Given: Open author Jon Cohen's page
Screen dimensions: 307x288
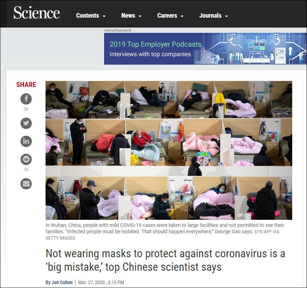Looking at the screenshot, I should pos(62,282).
